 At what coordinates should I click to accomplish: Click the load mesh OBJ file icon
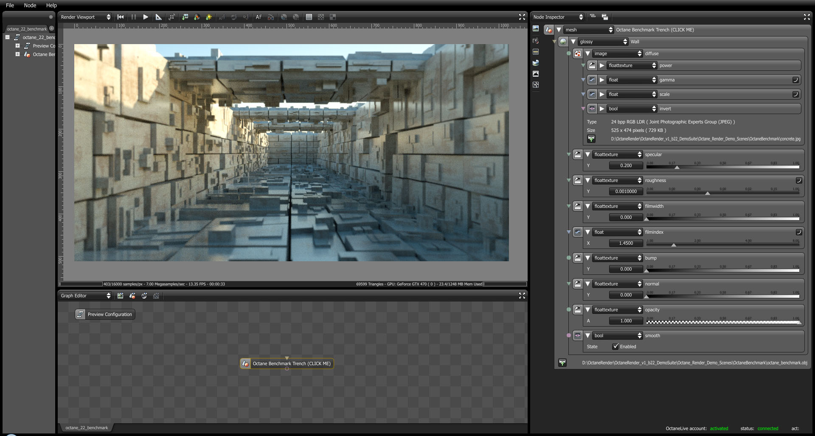(562, 363)
